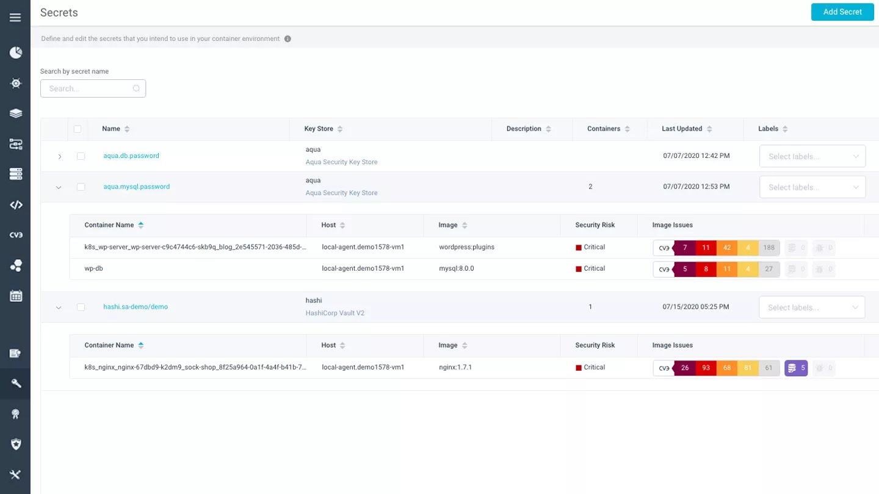Open the CVE vulnerabilities icon in sidebar

point(16,235)
